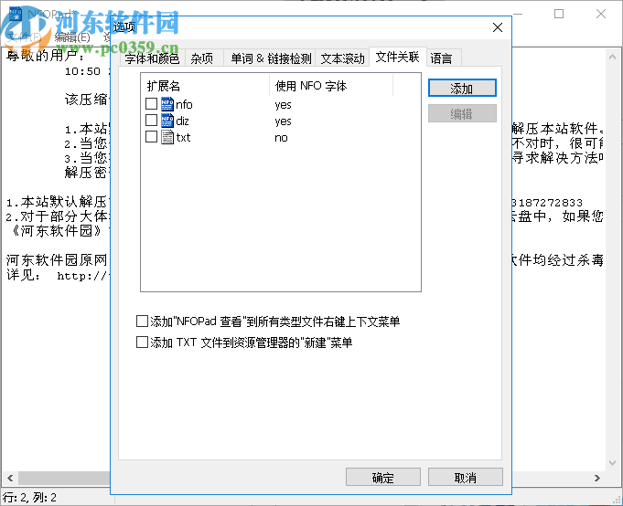Open the 文本滚动 tab
Screen dimensions: 623x506
(342, 58)
